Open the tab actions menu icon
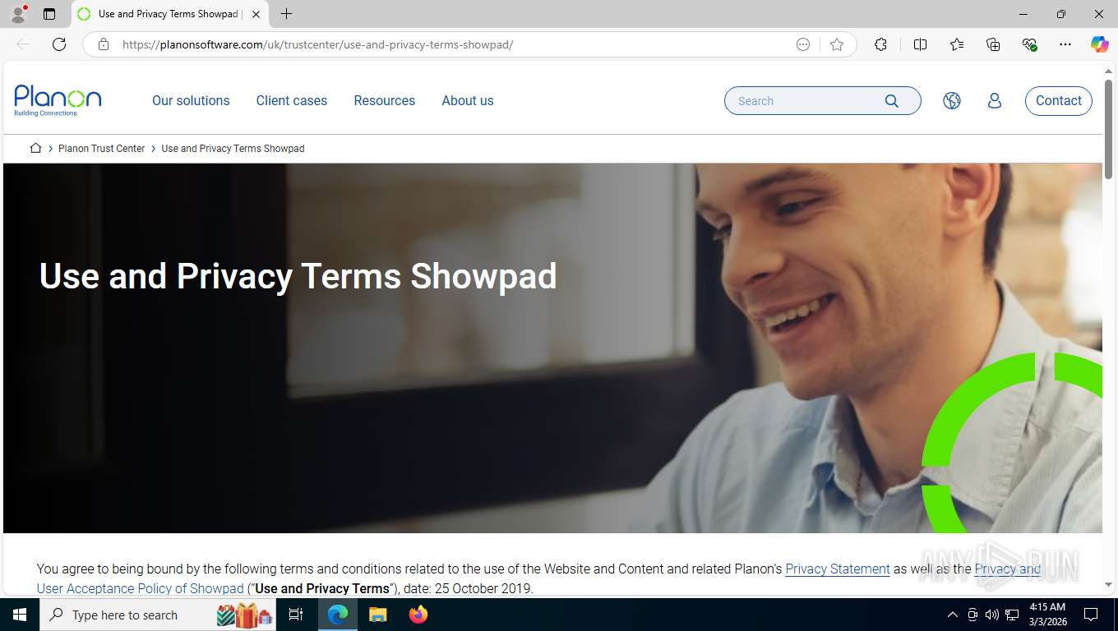The height and width of the screenshot is (631, 1118). coord(49,14)
